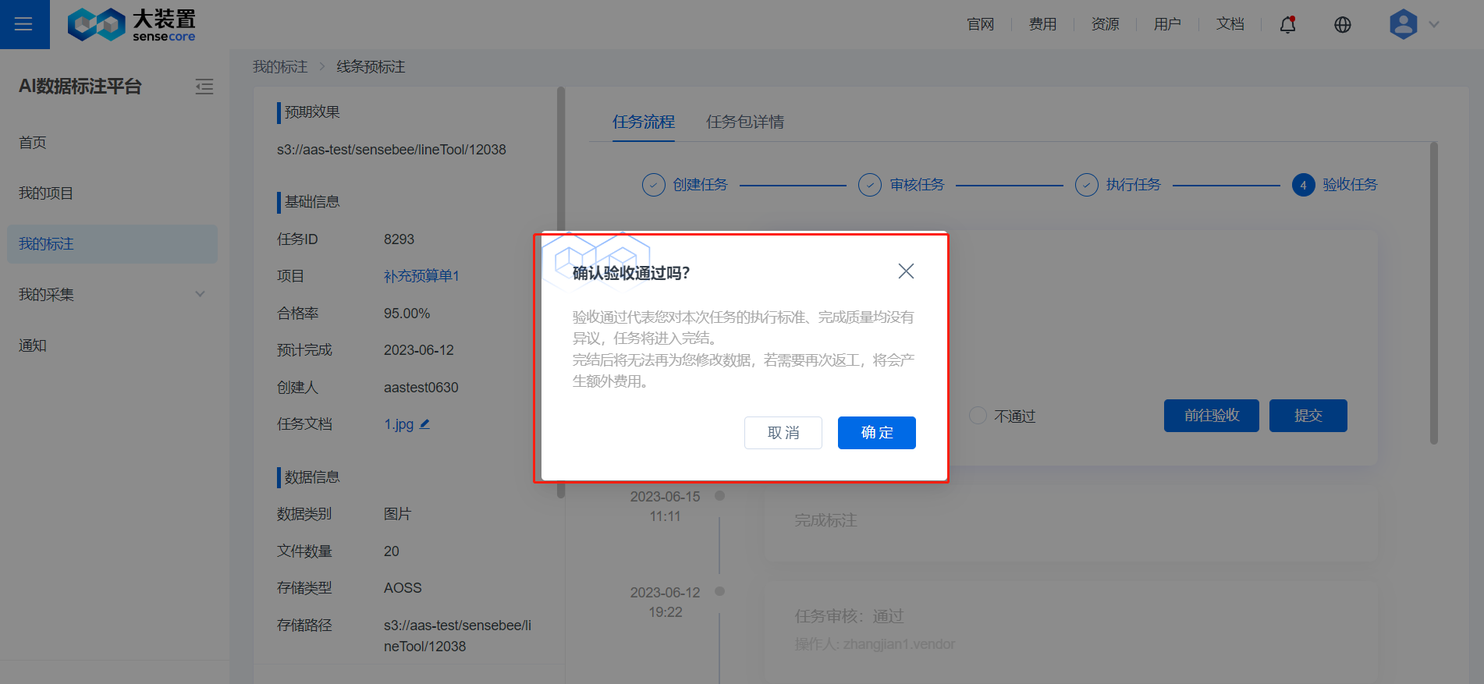Viewport: 1484px width, 684px height.
Task: Click the SenseCore 大装置 logo
Action: [x=131, y=25]
